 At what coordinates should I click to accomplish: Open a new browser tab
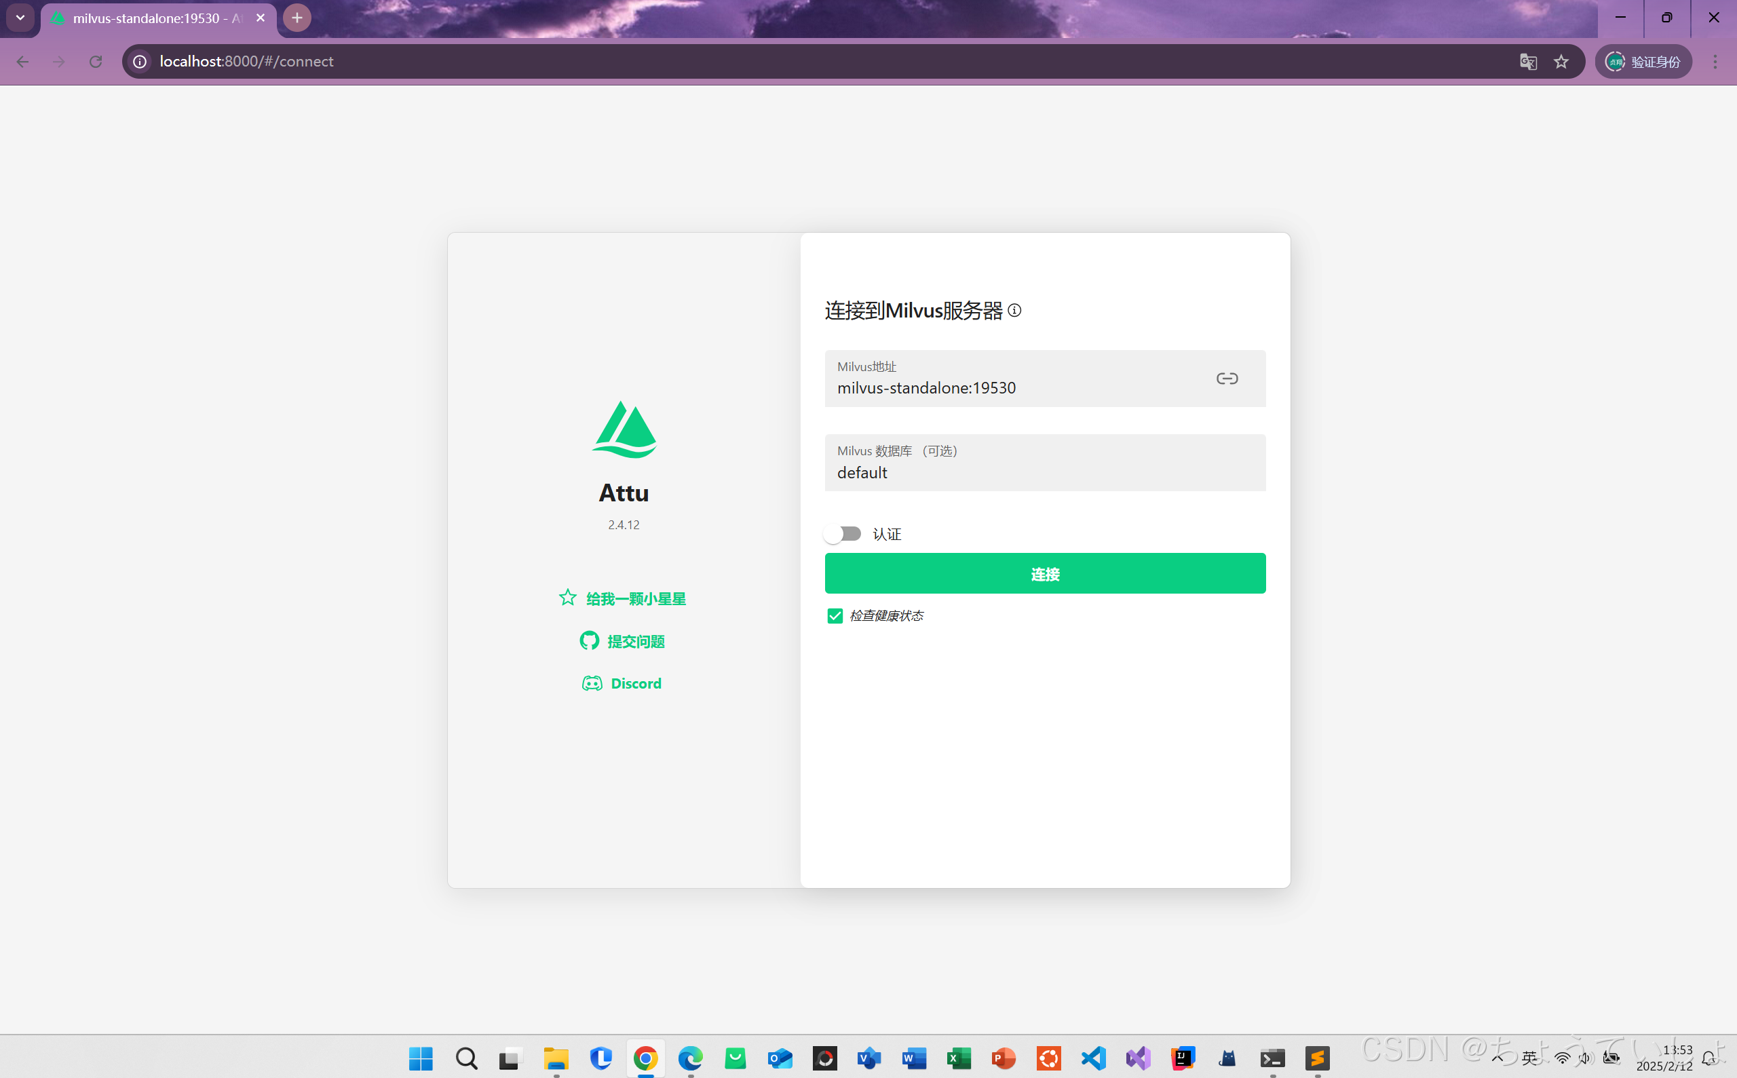(x=297, y=18)
